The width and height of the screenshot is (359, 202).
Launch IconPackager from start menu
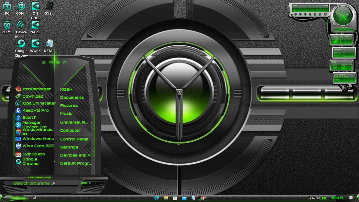[33, 89]
